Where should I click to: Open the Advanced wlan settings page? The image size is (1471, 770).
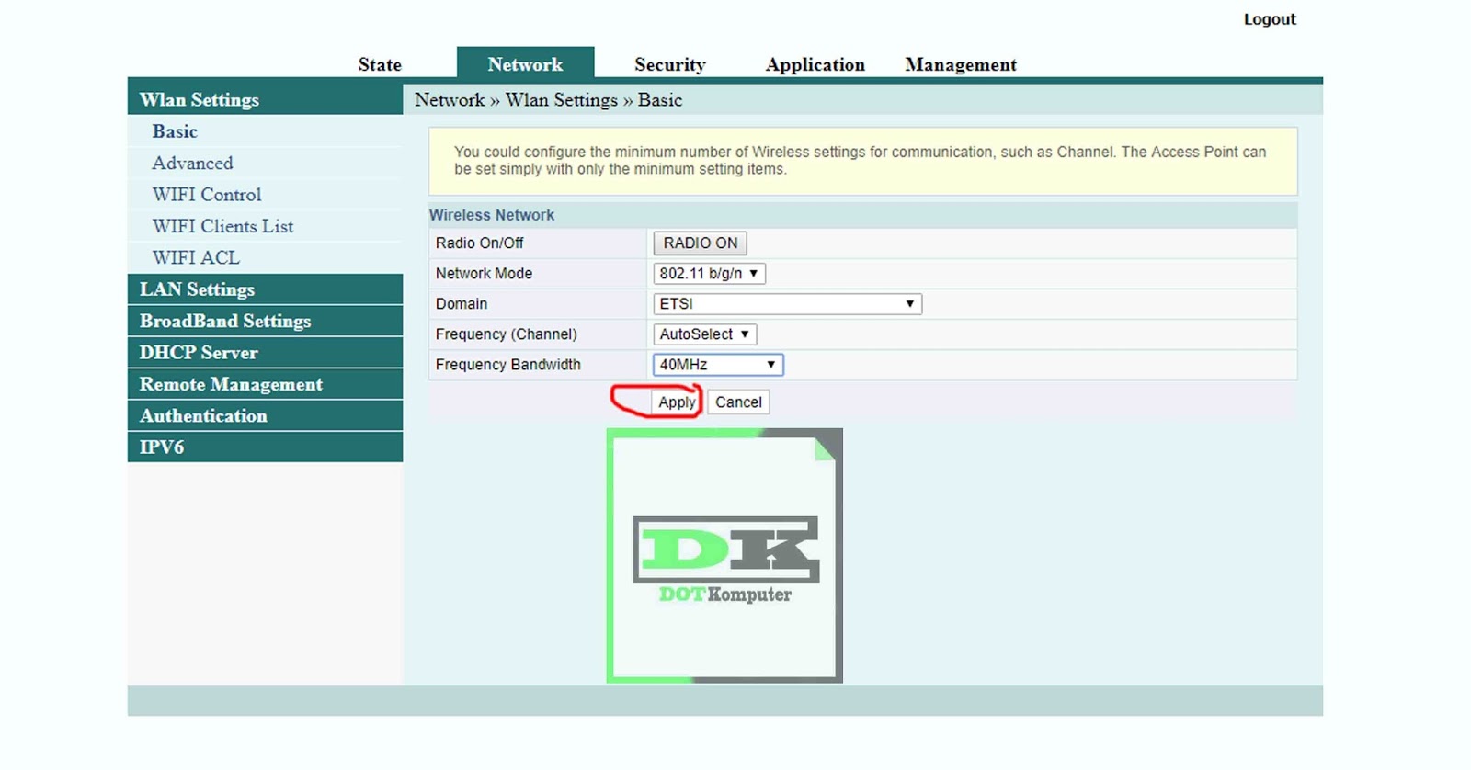tap(192, 163)
